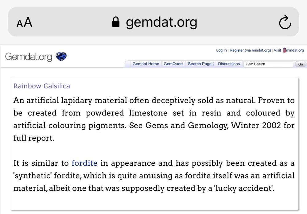The image size is (307, 214).
Task: Switch to the Gemdat Home tab
Action: click(146, 64)
